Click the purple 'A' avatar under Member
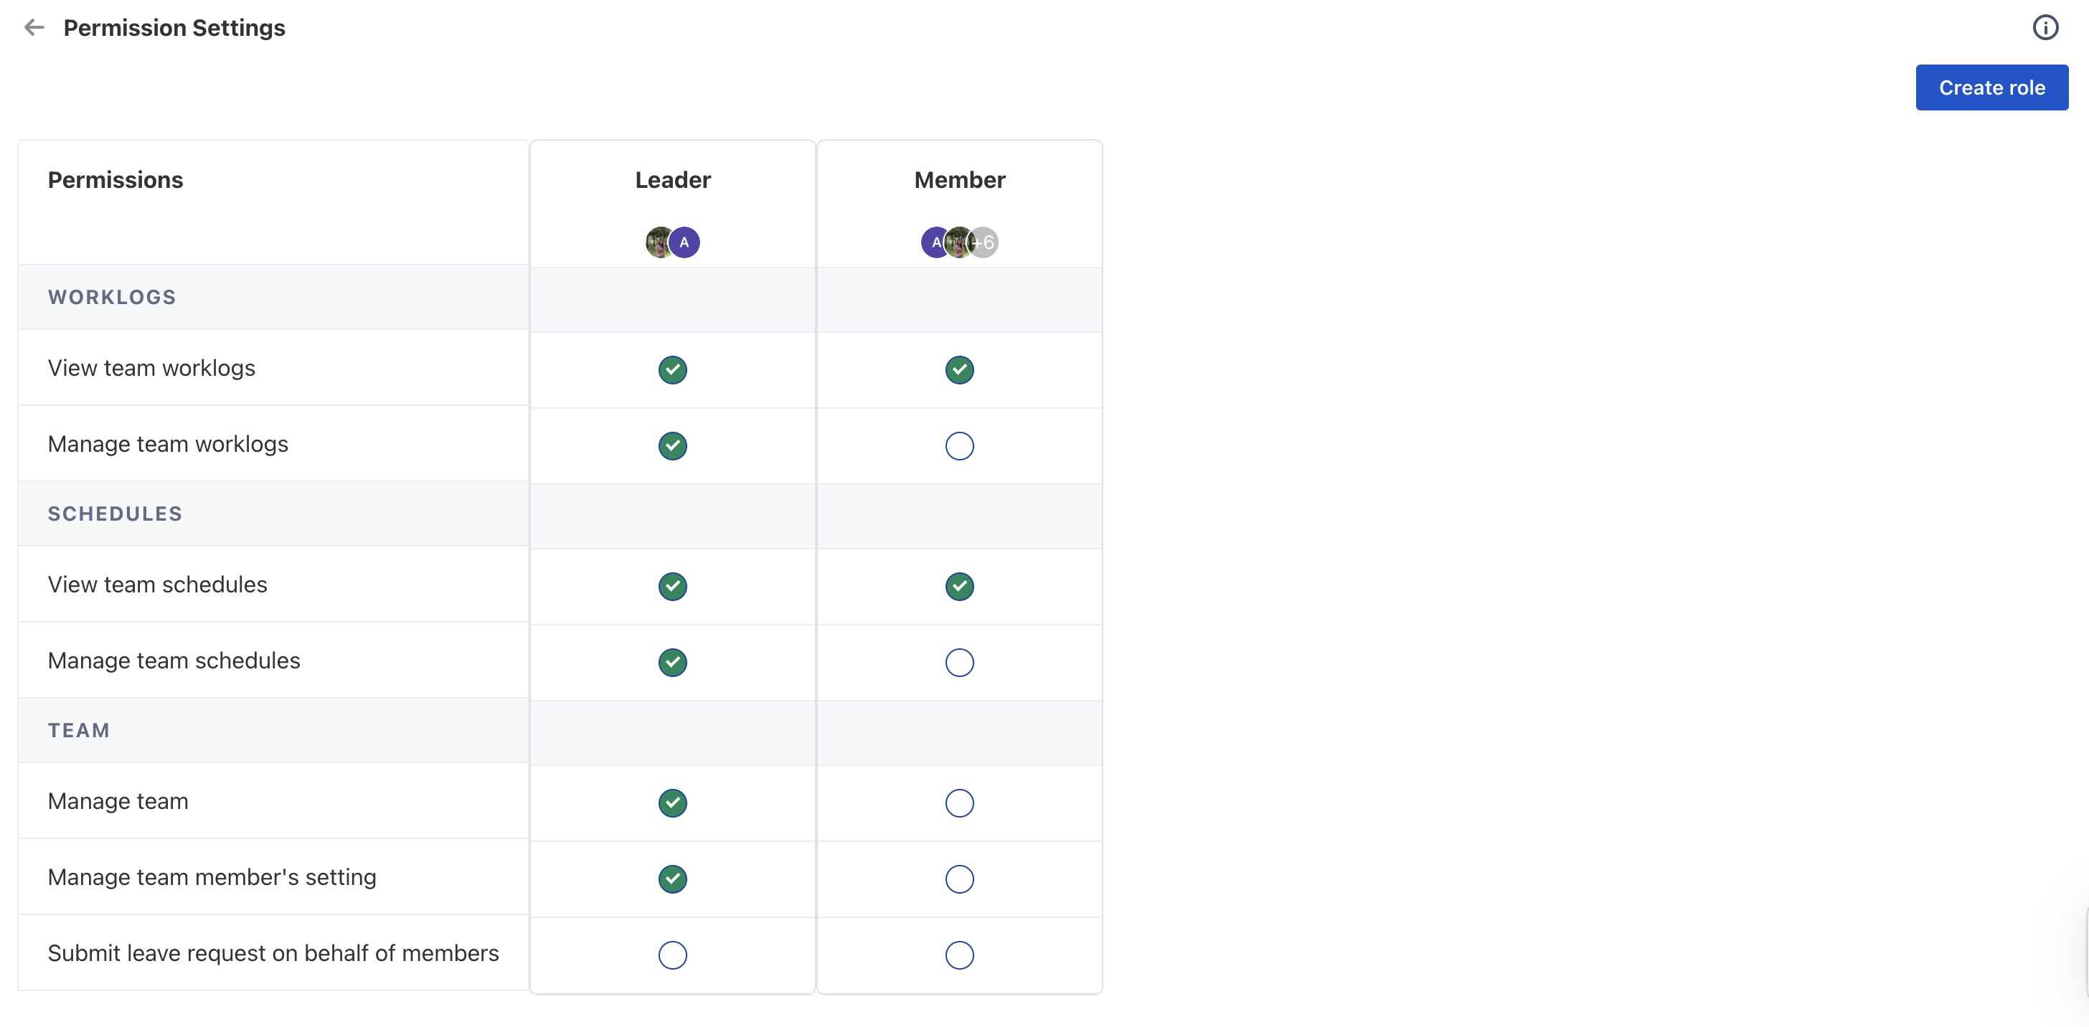Image resolution: width=2089 pixels, height=1027 pixels. pos(933,242)
